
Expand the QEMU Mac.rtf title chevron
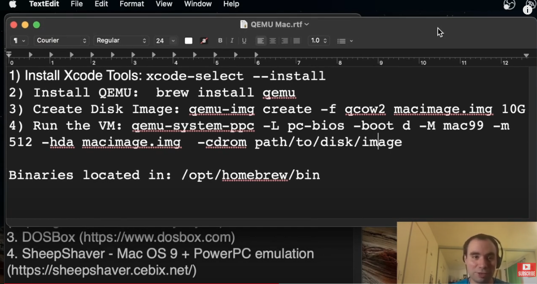tap(307, 24)
